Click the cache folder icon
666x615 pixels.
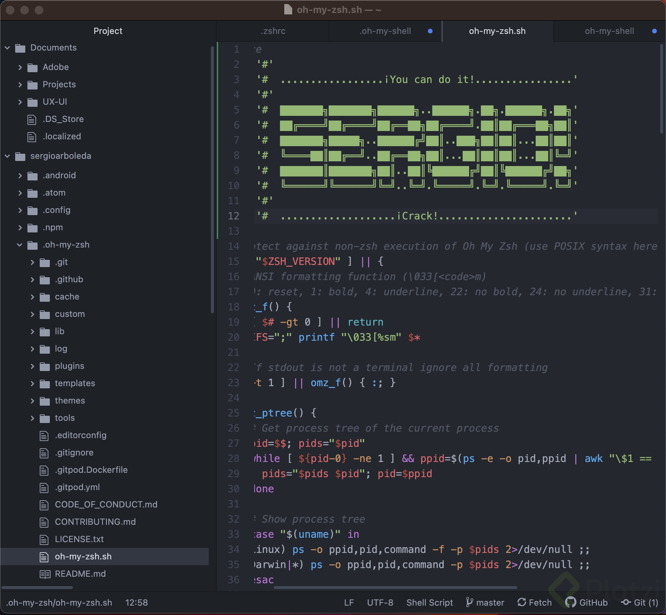point(45,297)
